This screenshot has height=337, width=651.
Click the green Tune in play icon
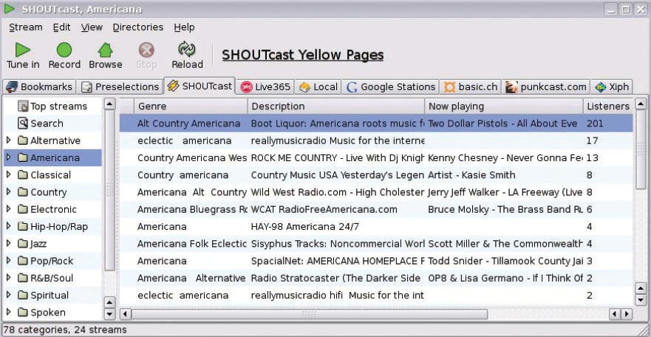(x=23, y=50)
